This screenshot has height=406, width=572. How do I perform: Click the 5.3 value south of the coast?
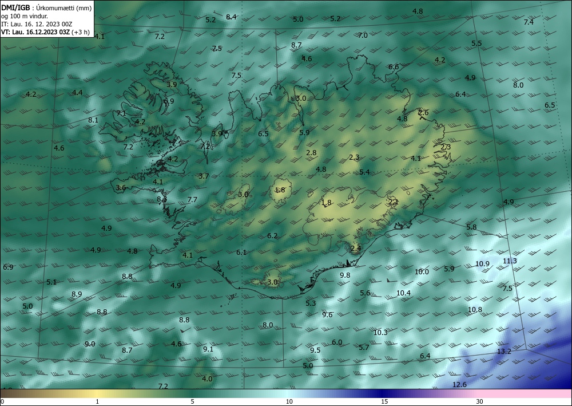pyautogui.click(x=311, y=303)
